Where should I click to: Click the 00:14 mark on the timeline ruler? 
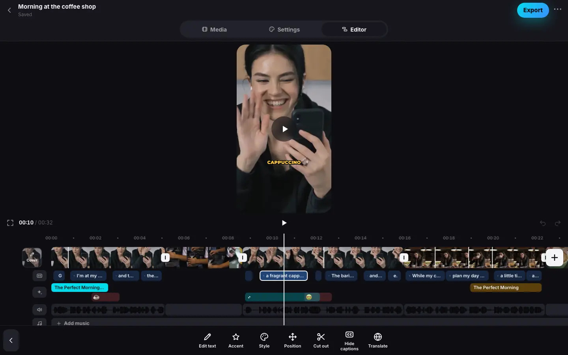click(x=361, y=238)
